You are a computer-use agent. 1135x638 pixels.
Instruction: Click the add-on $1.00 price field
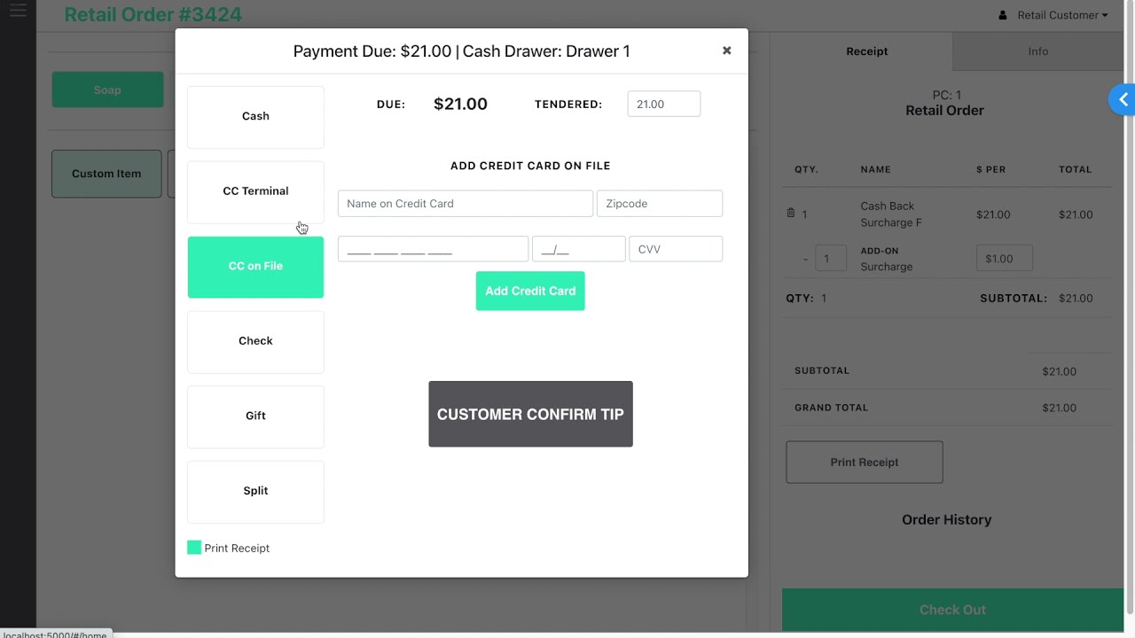point(1005,259)
